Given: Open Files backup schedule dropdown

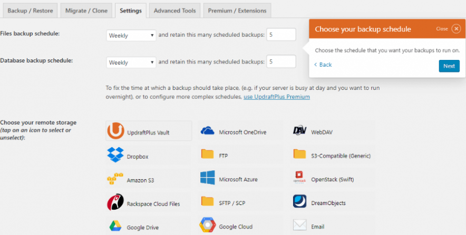Looking at the screenshot, I should [131, 35].
